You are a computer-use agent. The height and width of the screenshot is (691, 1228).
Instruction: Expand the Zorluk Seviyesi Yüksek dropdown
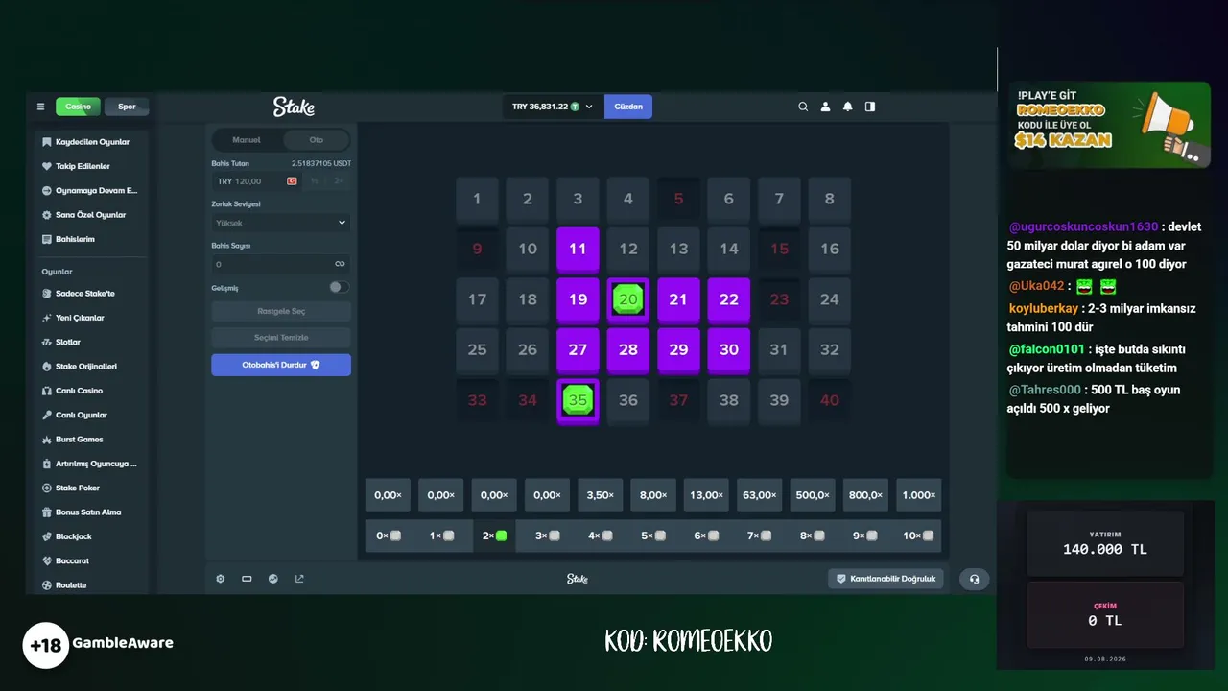tap(281, 223)
